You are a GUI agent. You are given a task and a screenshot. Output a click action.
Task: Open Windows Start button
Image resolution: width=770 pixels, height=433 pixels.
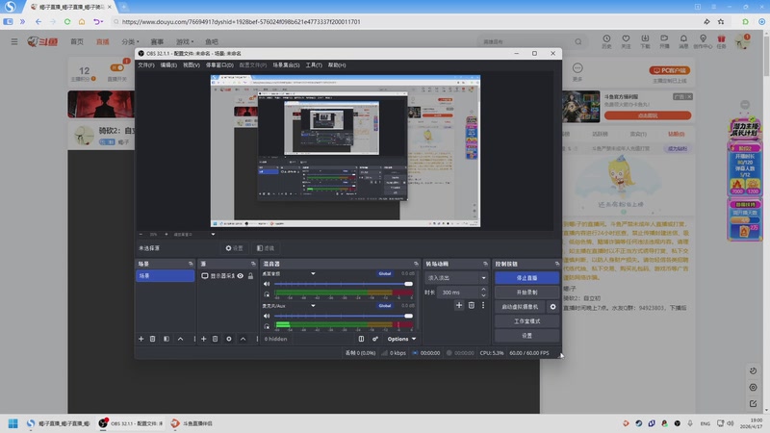coord(13,423)
